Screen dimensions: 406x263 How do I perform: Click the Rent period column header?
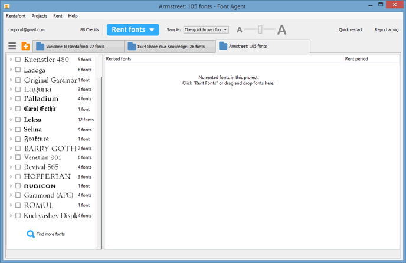pos(371,59)
